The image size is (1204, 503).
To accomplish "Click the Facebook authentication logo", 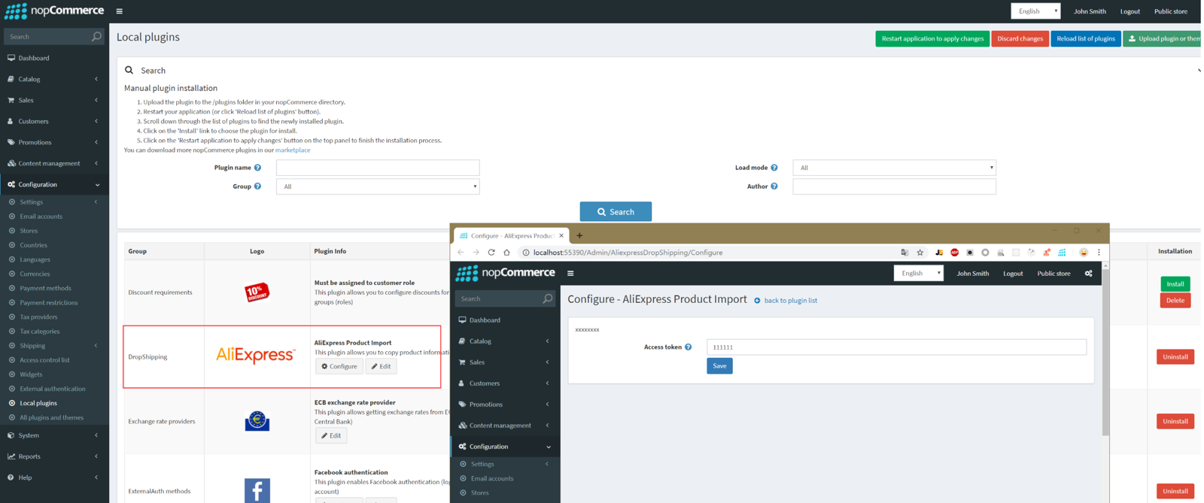I will tap(257, 490).
